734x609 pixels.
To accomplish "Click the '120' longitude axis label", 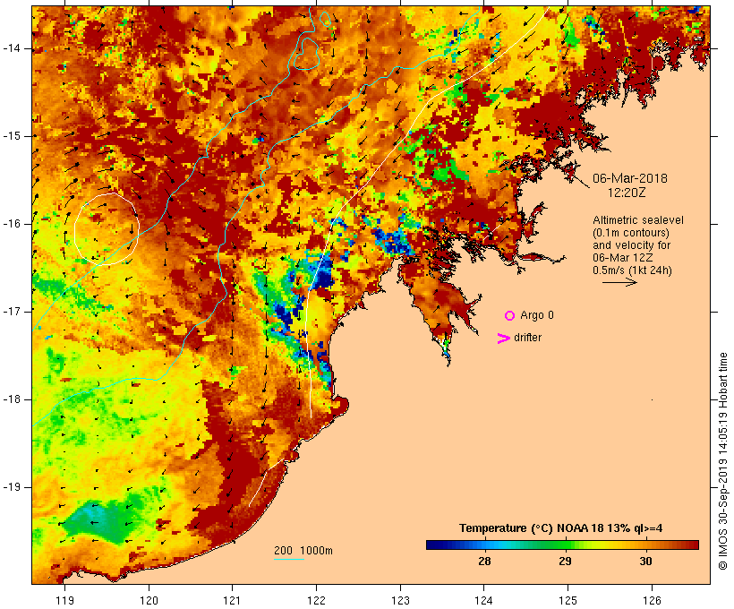I will click(149, 600).
